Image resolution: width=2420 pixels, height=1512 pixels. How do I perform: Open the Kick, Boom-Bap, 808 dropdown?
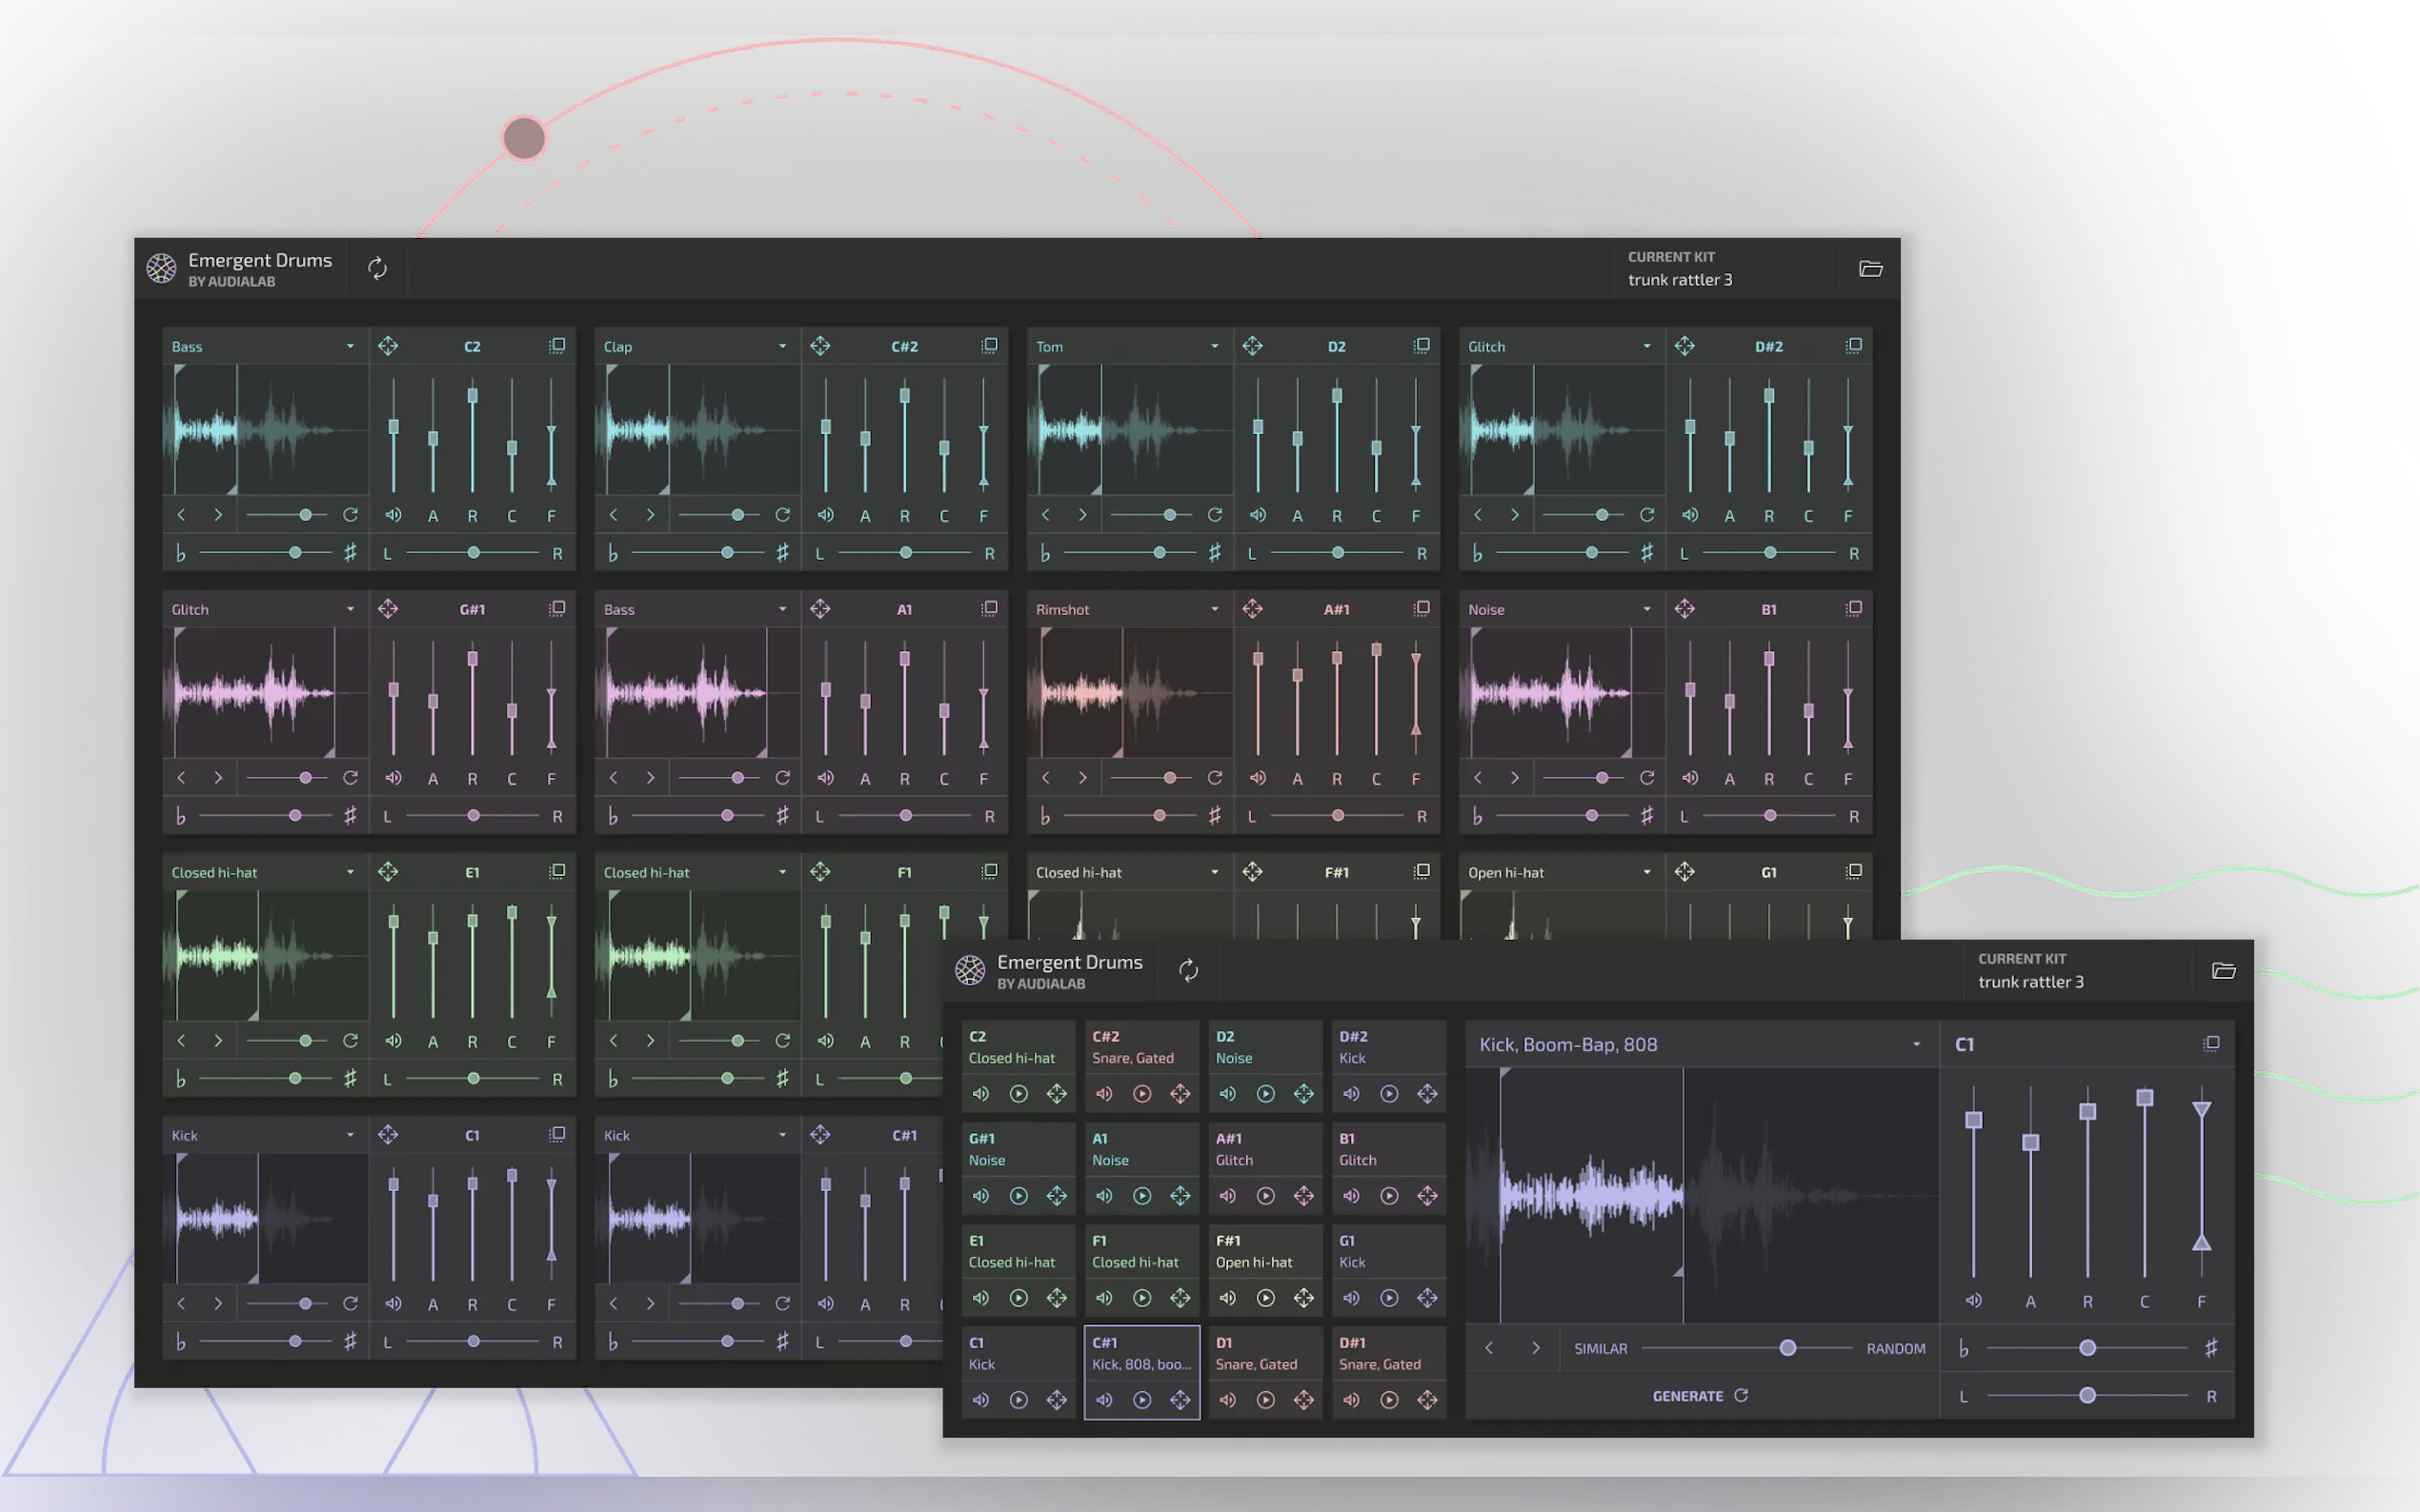[1916, 1045]
